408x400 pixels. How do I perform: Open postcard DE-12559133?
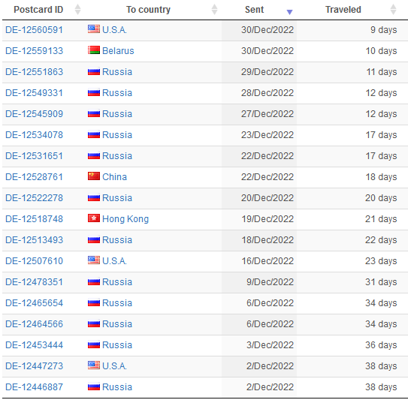point(34,51)
